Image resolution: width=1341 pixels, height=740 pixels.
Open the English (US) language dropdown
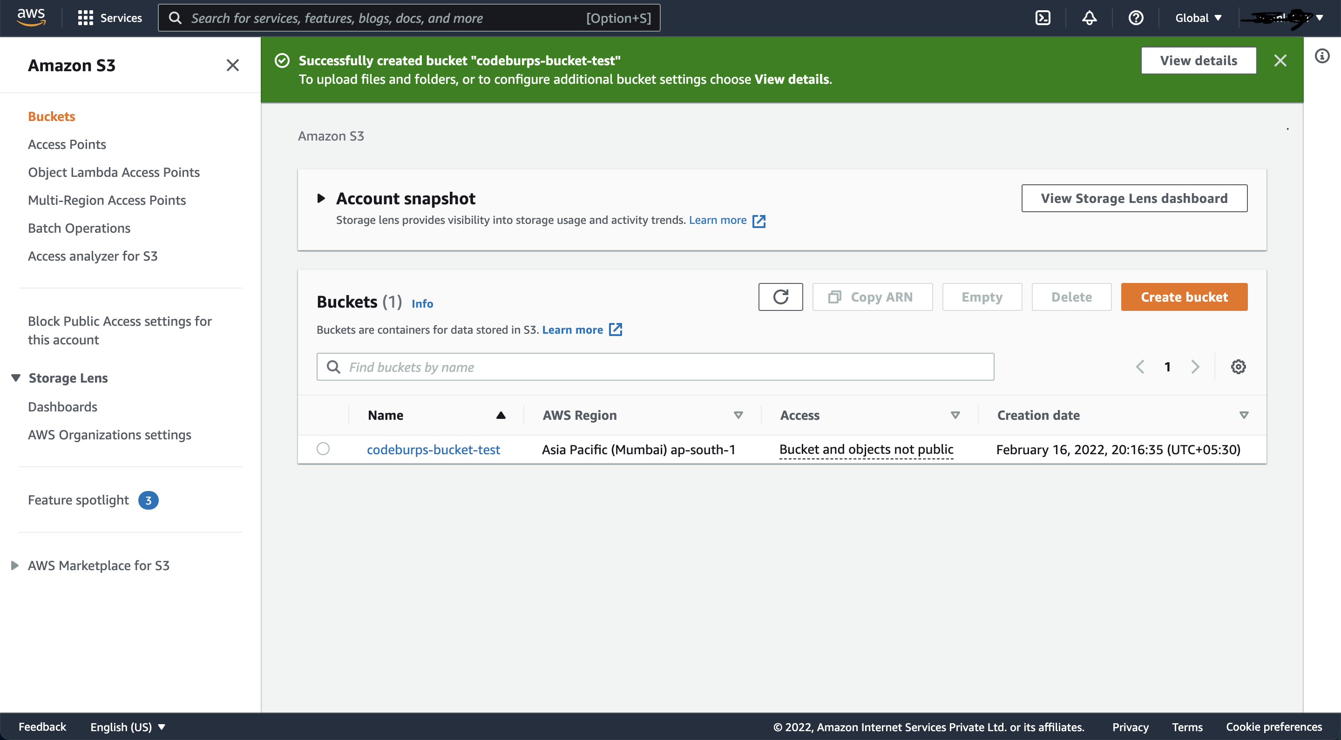(128, 727)
